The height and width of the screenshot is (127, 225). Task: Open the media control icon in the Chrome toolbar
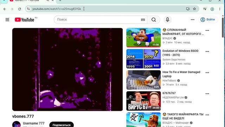pyautogui.click(x=205, y=9)
